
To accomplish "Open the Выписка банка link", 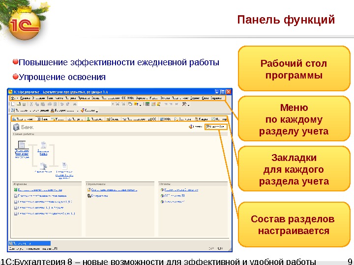I will tap(43, 152).
